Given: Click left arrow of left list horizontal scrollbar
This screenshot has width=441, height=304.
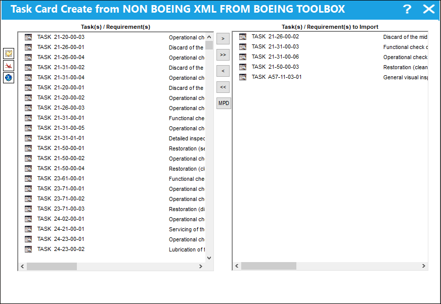Looking at the screenshot, I should click(22, 266).
